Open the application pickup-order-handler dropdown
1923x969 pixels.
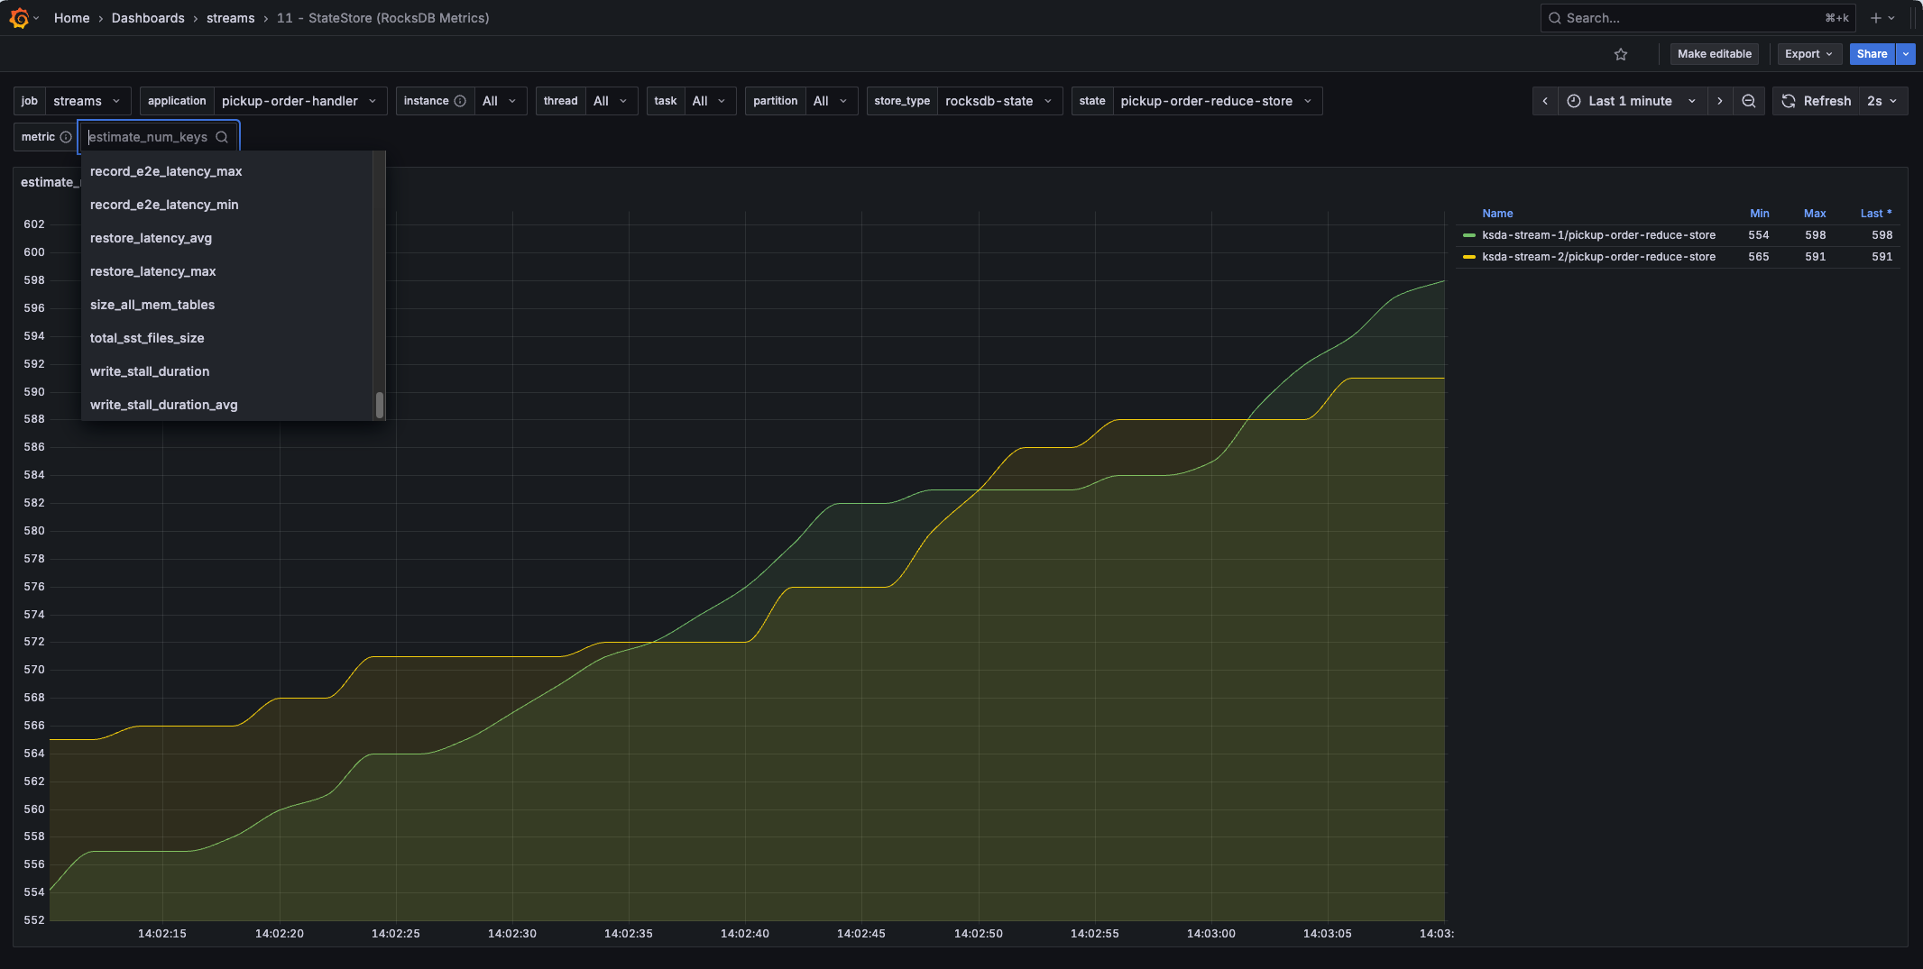pos(299,101)
